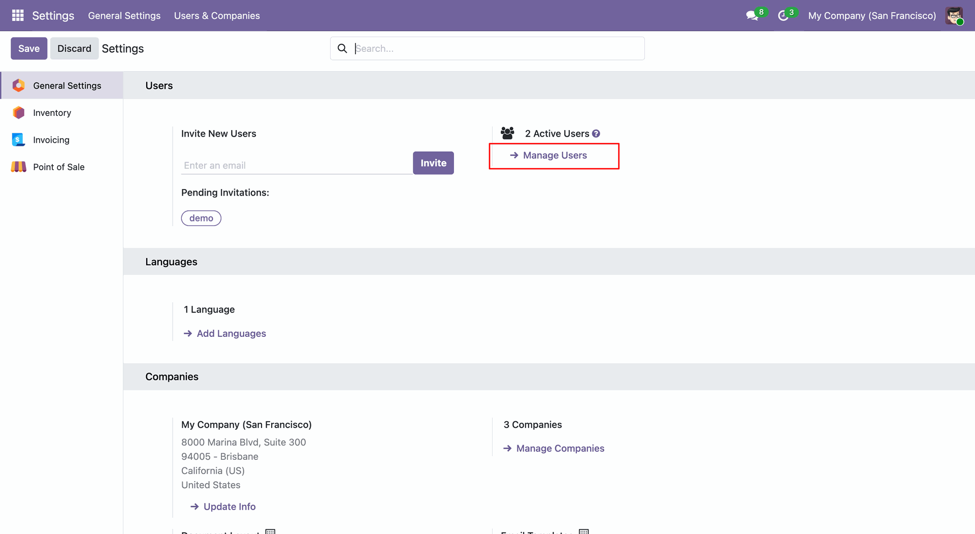
Task: Select the Invoicing settings icon
Action: coord(19,140)
